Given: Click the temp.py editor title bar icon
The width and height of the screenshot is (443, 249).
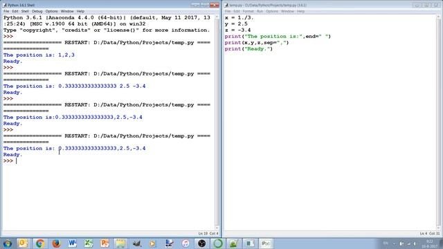Looking at the screenshot, I should pyautogui.click(x=226, y=5).
